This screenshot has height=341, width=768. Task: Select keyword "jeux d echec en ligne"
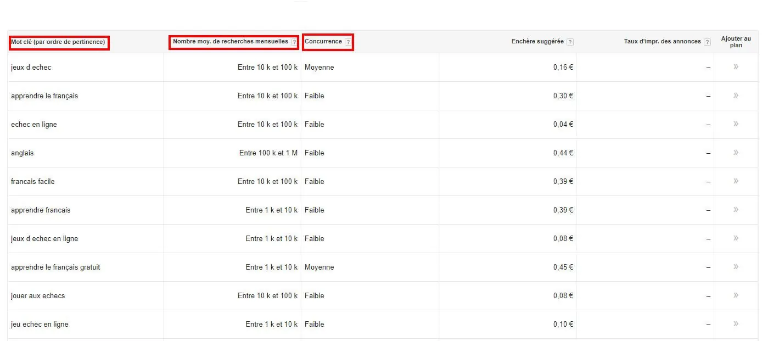pos(44,239)
